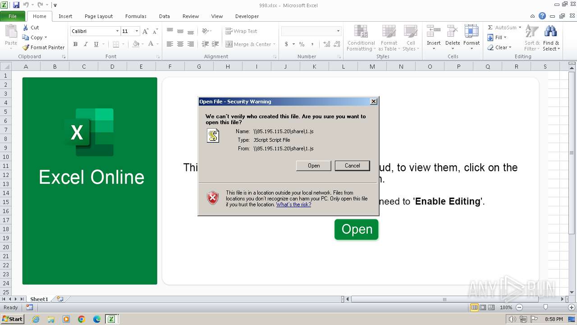The width and height of the screenshot is (577, 325).
Task: Toggle Bold formatting
Action: pyautogui.click(x=75, y=44)
